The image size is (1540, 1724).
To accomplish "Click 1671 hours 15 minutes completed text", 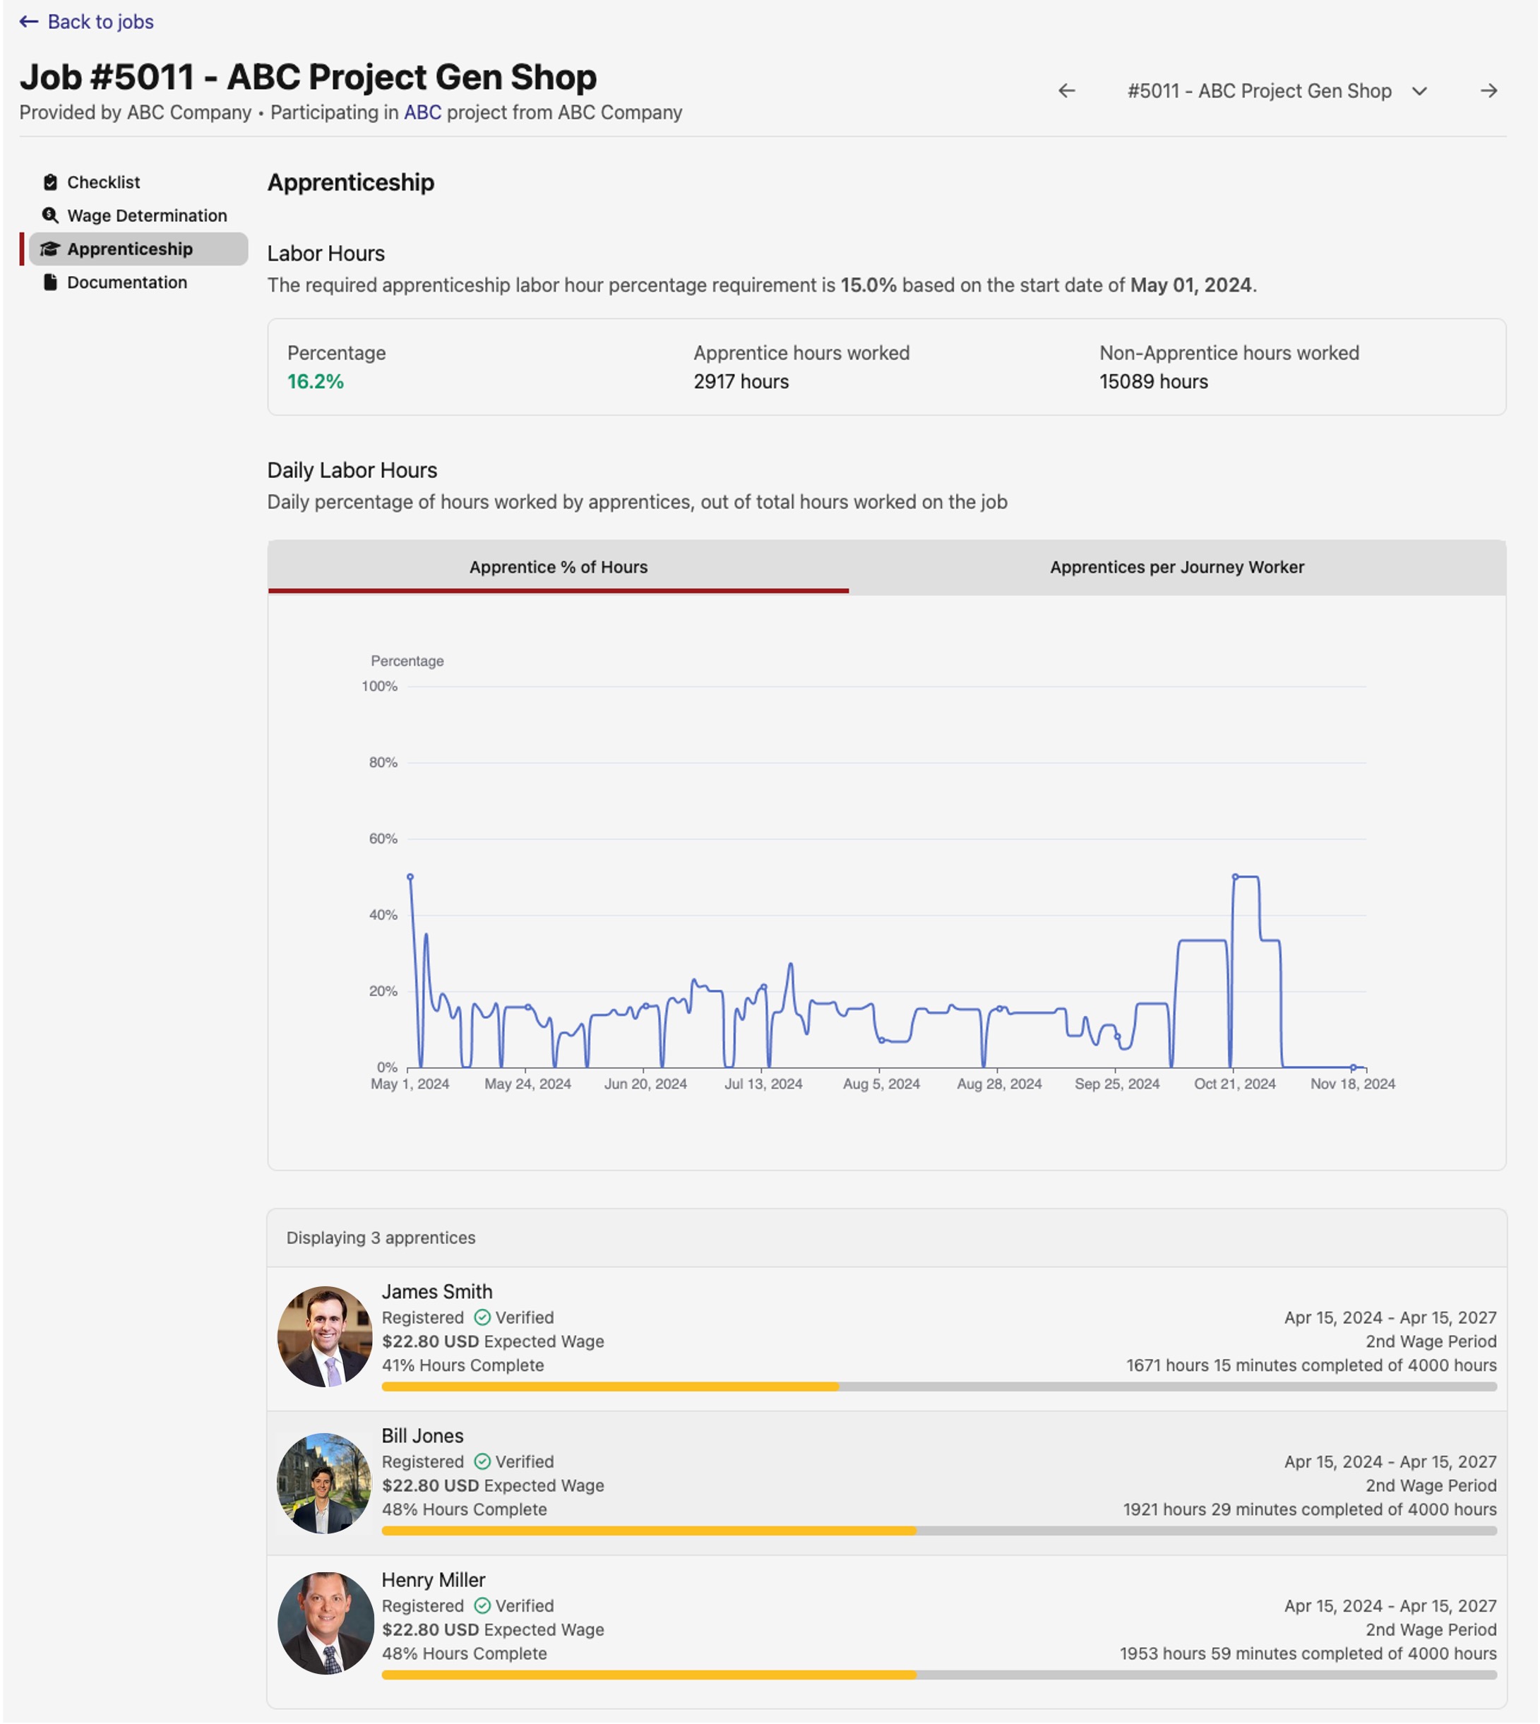I will tap(1311, 1365).
